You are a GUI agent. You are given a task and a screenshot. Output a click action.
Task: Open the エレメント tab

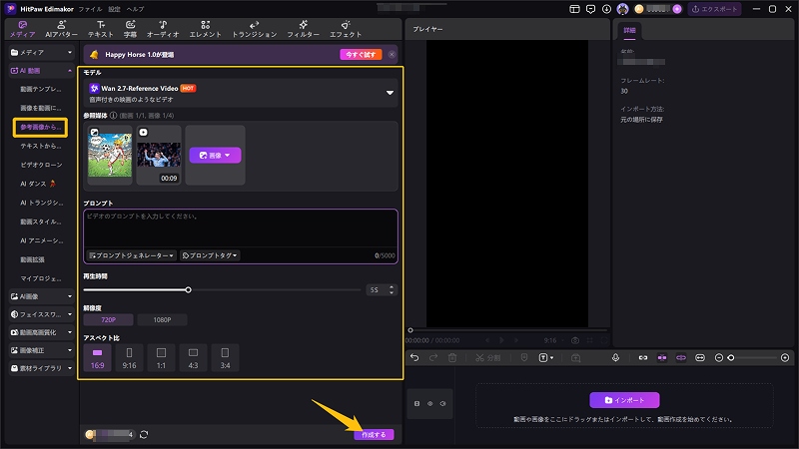pyautogui.click(x=206, y=29)
